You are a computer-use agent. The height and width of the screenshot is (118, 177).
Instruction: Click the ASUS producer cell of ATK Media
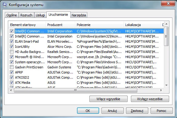(x=51, y=83)
